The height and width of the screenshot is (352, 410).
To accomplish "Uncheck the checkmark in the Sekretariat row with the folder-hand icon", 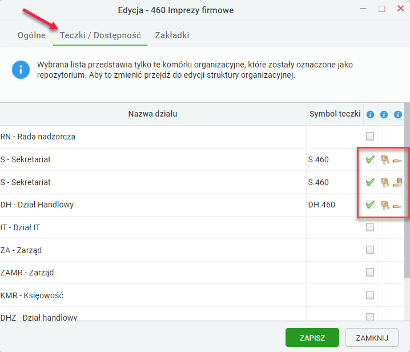I will (370, 182).
